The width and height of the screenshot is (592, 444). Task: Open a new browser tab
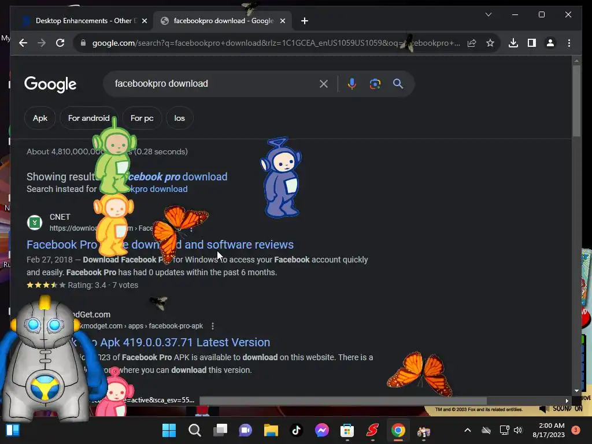[305, 21]
